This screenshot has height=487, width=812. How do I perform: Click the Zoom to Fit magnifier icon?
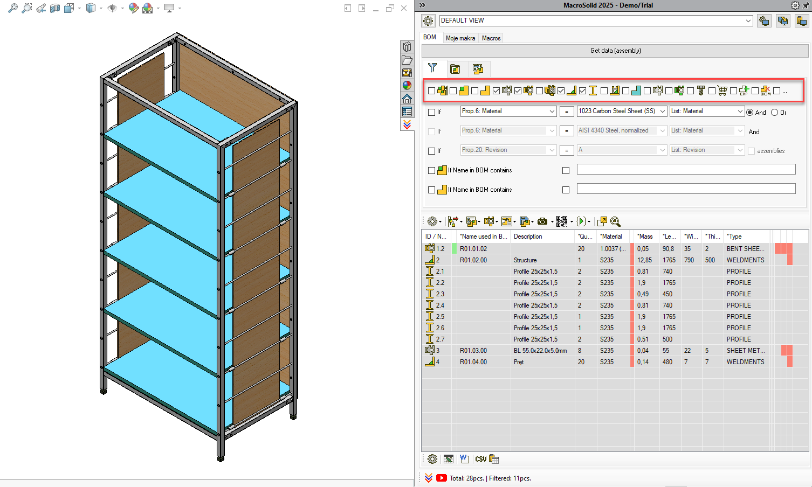(13, 8)
